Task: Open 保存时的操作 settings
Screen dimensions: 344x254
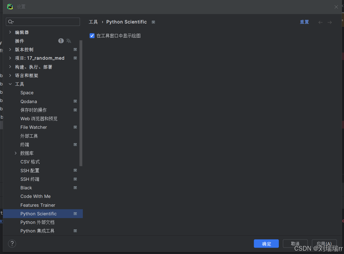Action: [34, 110]
